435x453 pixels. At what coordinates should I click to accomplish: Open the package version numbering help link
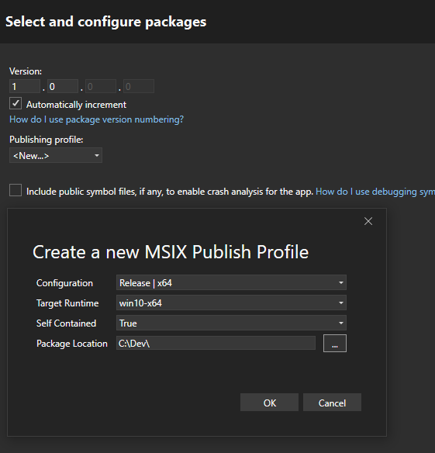(x=96, y=119)
